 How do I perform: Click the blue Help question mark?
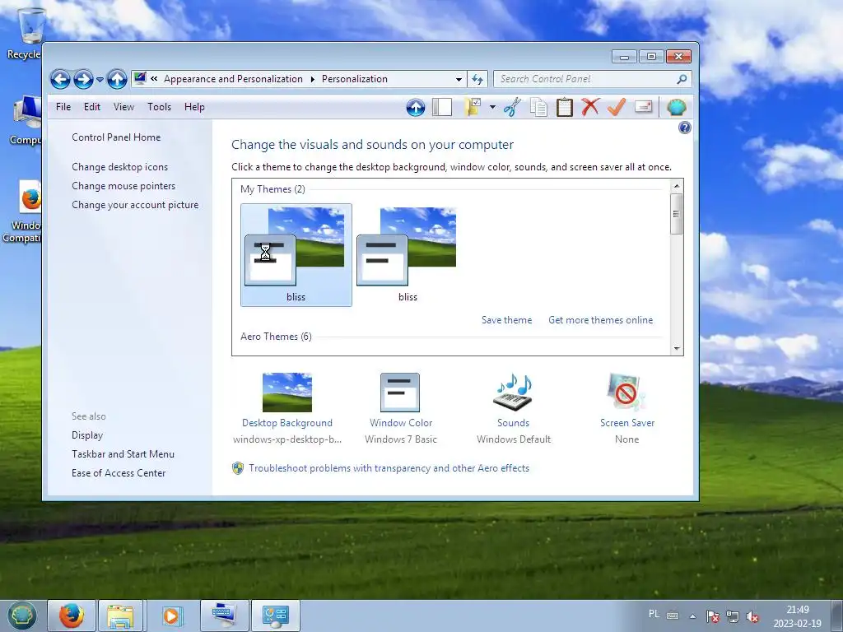pyautogui.click(x=684, y=128)
